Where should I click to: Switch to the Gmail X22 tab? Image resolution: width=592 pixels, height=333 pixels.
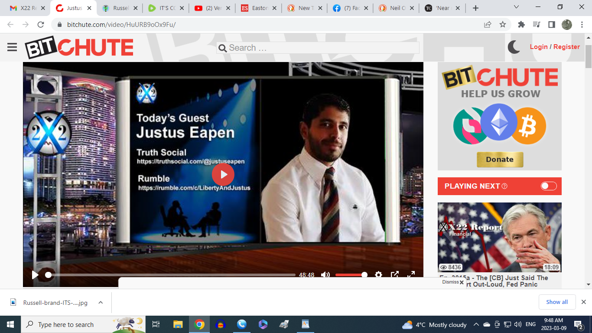pyautogui.click(x=25, y=8)
